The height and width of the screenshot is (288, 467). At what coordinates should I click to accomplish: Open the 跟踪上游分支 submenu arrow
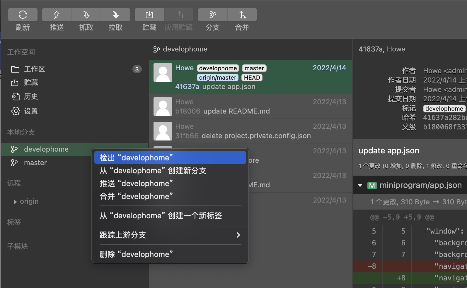pyautogui.click(x=238, y=235)
